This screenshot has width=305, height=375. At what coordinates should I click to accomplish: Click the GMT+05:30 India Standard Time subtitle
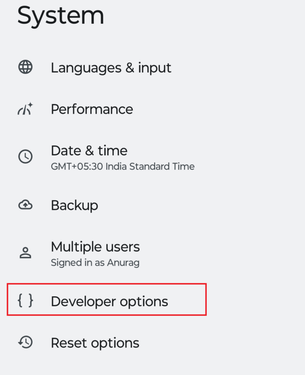(122, 167)
